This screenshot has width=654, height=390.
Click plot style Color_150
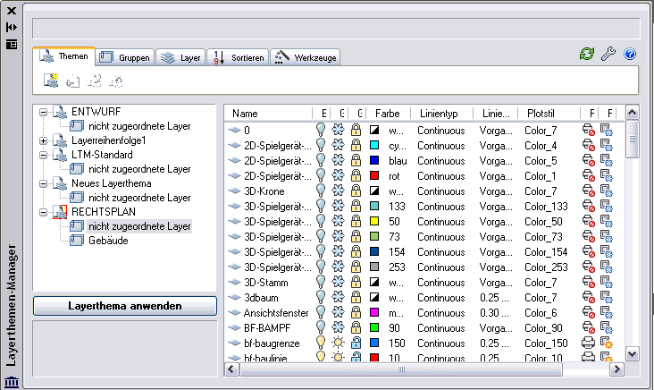[x=546, y=343]
